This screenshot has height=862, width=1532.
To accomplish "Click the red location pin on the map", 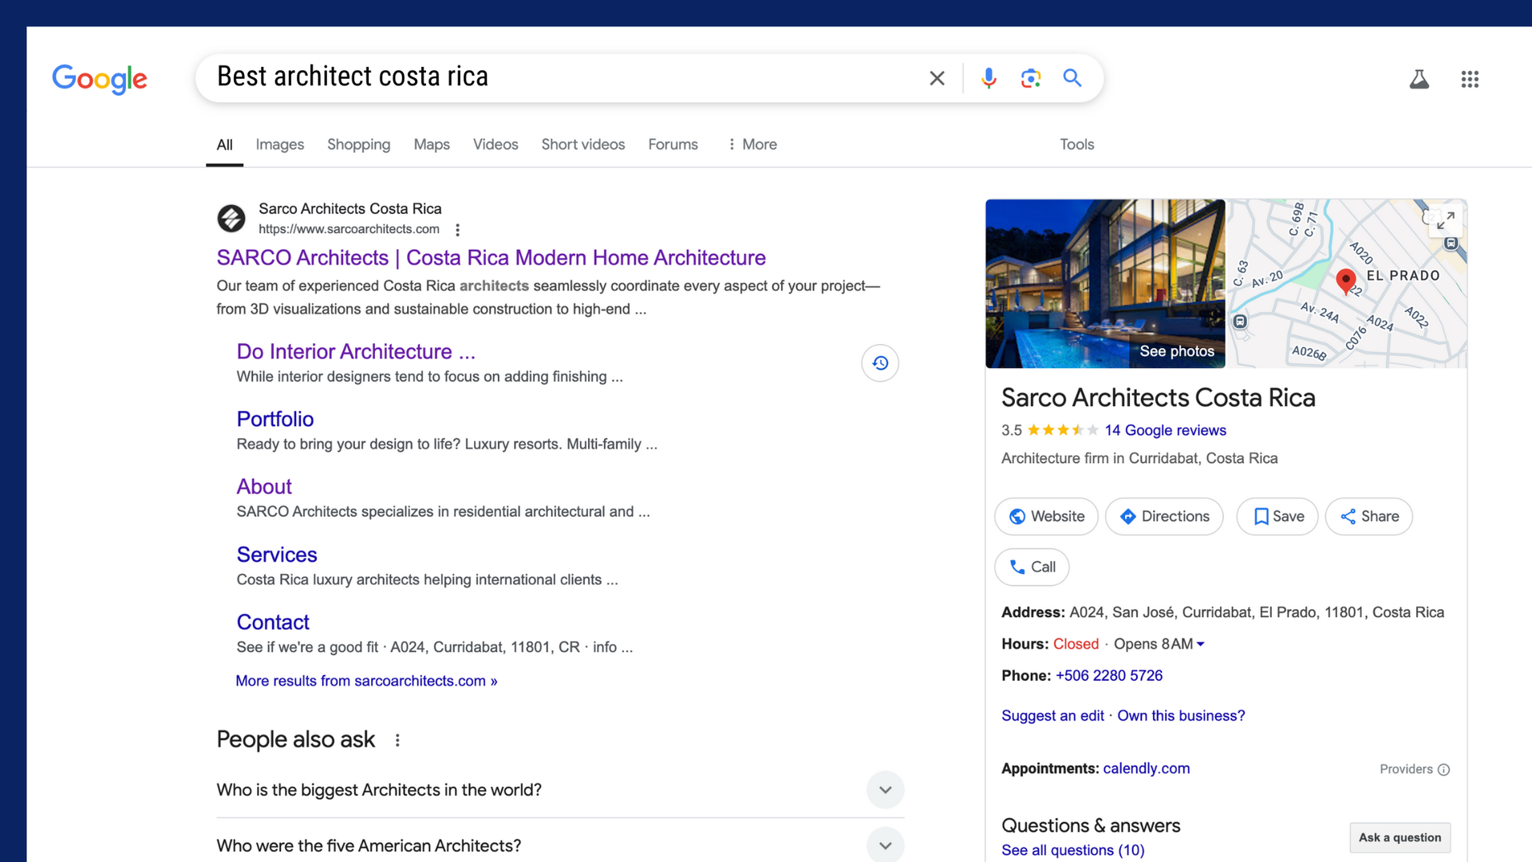I will (x=1345, y=281).
